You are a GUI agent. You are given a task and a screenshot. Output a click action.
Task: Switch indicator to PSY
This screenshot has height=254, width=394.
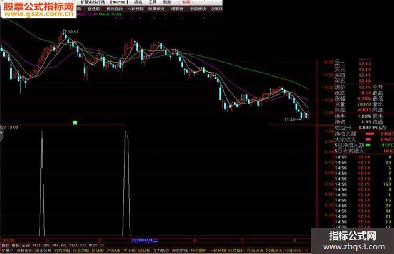click(x=83, y=245)
